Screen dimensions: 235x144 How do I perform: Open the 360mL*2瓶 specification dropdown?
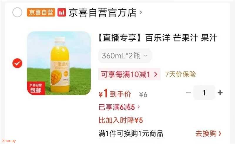125,56
